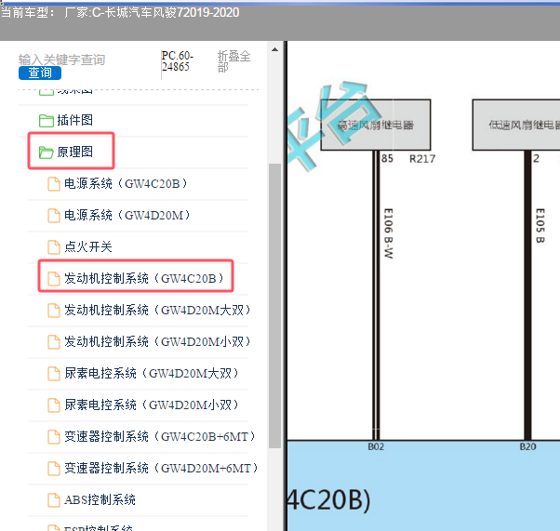Click file icon beside 尿素电控系统（GW4D20M小双）
The height and width of the screenshot is (531, 560).
(x=54, y=405)
